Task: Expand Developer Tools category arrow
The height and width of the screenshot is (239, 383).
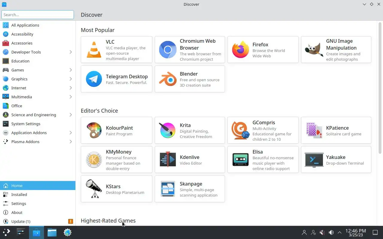Action: [71, 52]
